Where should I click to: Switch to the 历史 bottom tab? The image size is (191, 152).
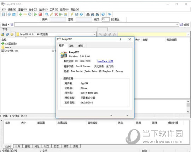click(76, 146)
